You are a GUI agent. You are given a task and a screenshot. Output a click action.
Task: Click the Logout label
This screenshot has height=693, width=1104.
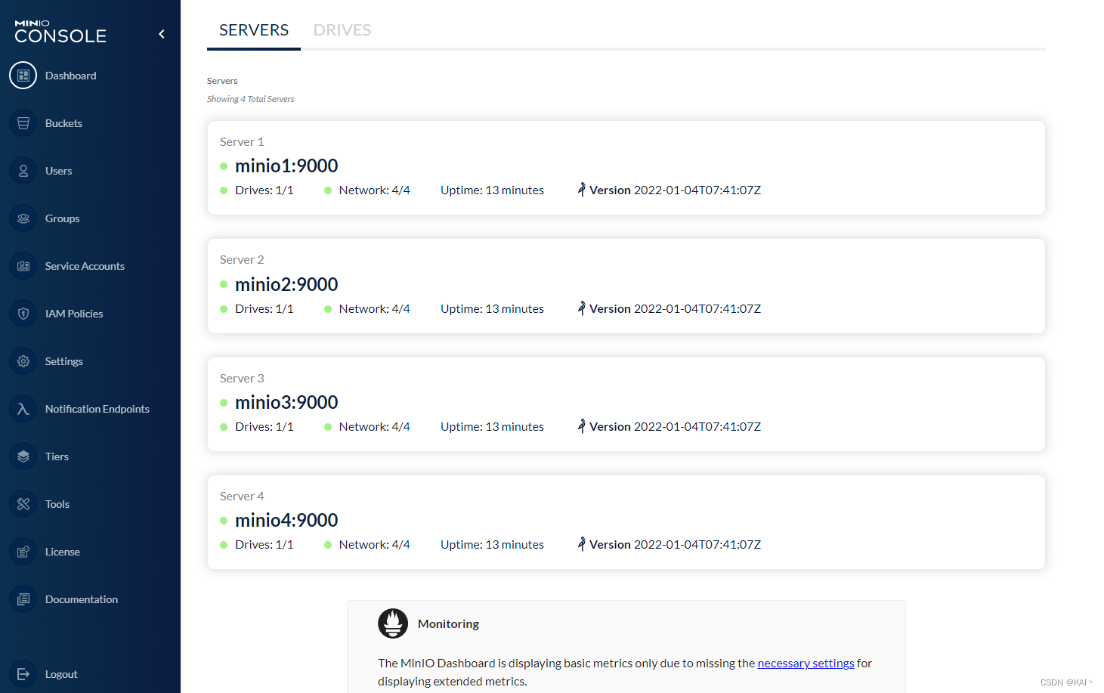click(x=61, y=674)
